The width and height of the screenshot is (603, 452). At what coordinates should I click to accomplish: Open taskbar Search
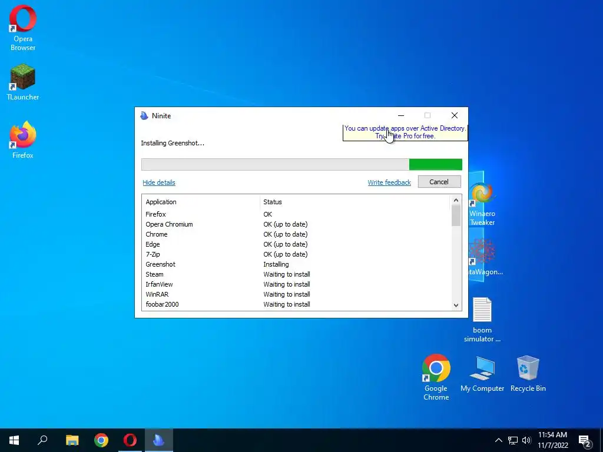click(x=42, y=440)
